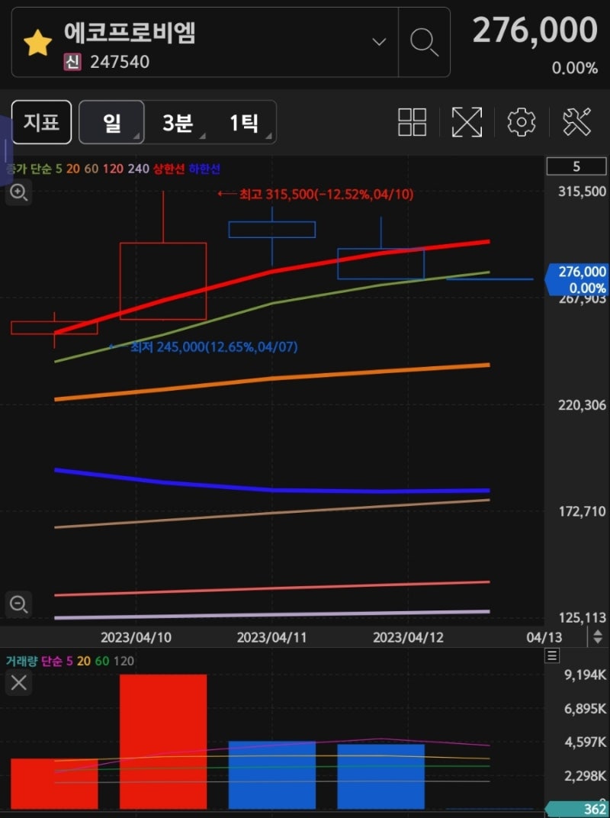Click the 276,000 current price header
This screenshot has width=610, height=818.
(x=535, y=31)
